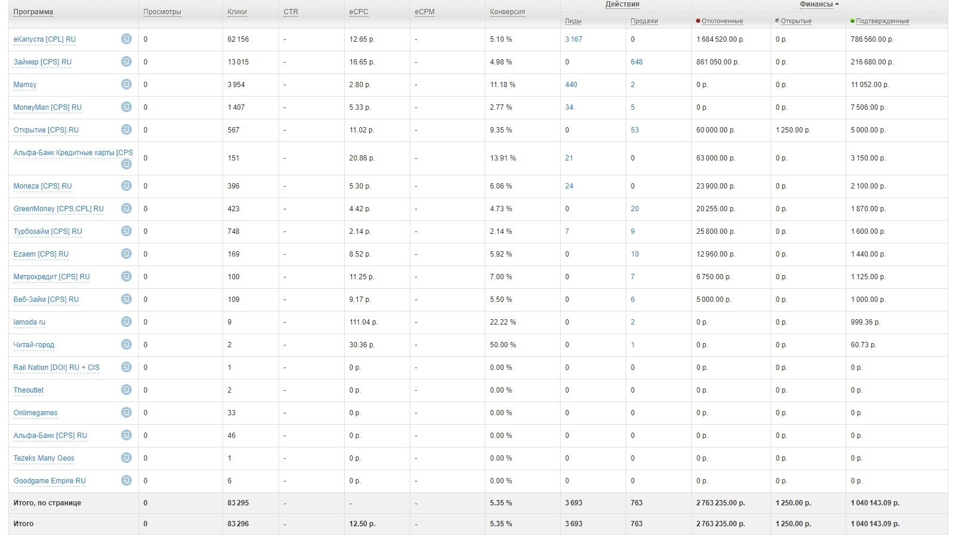Open Турбозайм [CPS] RU program link
This screenshot has width=962, height=537.
48,232
